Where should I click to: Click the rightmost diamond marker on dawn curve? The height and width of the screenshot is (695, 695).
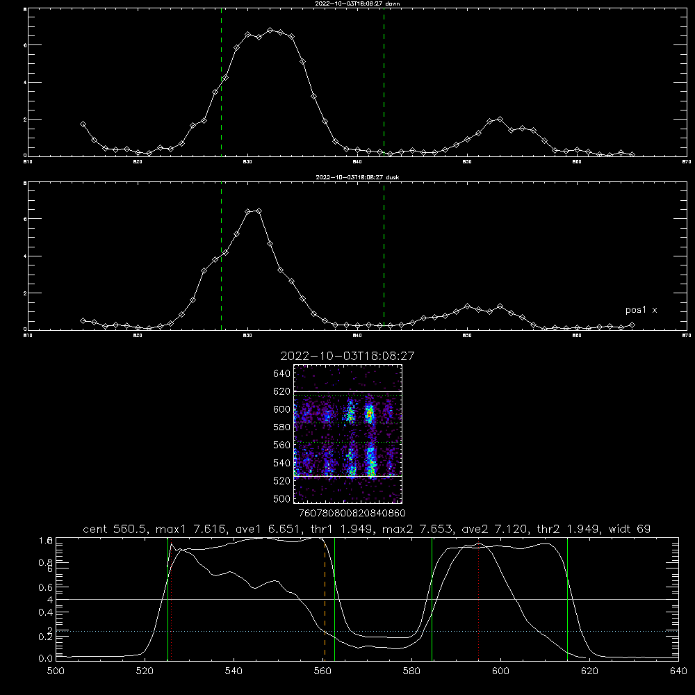pyautogui.click(x=632, y=155)
